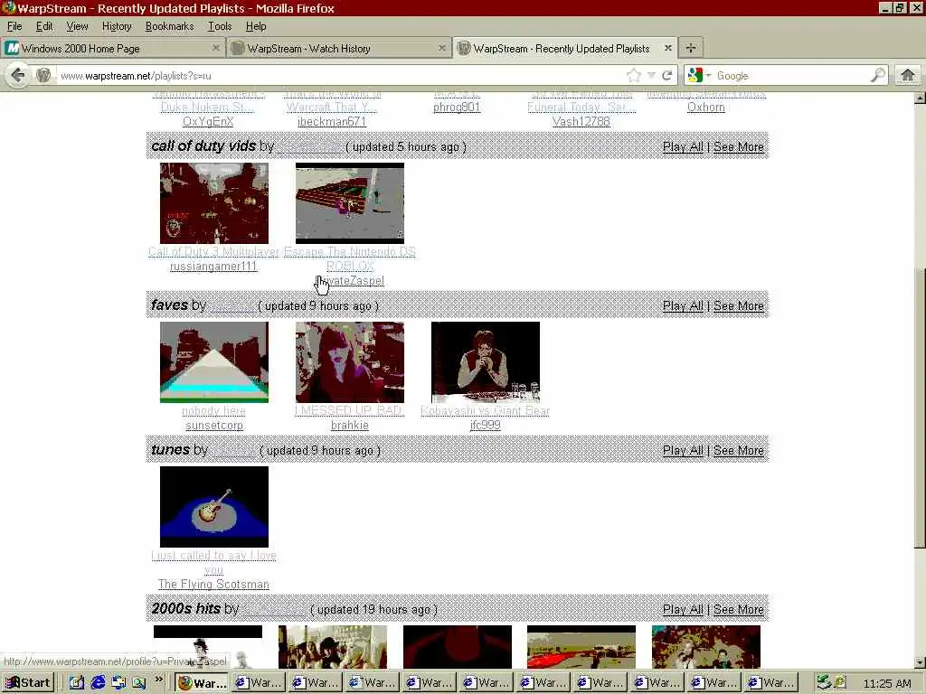The height and width of the screenshot is (694, 926).
Task: See More of the faves playlist
Action: [738, 305]
